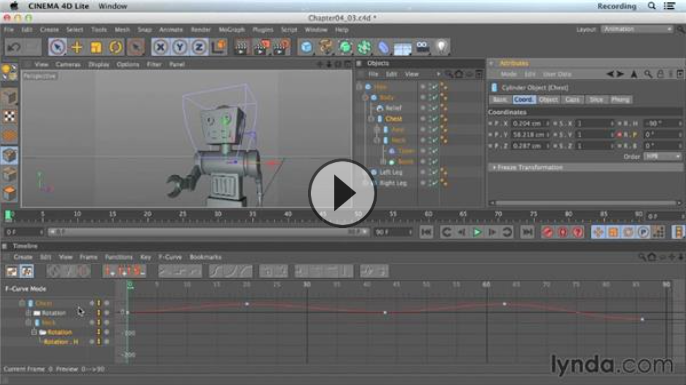Select the Scale tool icon
Image resolution: width=686 pixels, height=385 pixels.
click(x=96, y=47)
